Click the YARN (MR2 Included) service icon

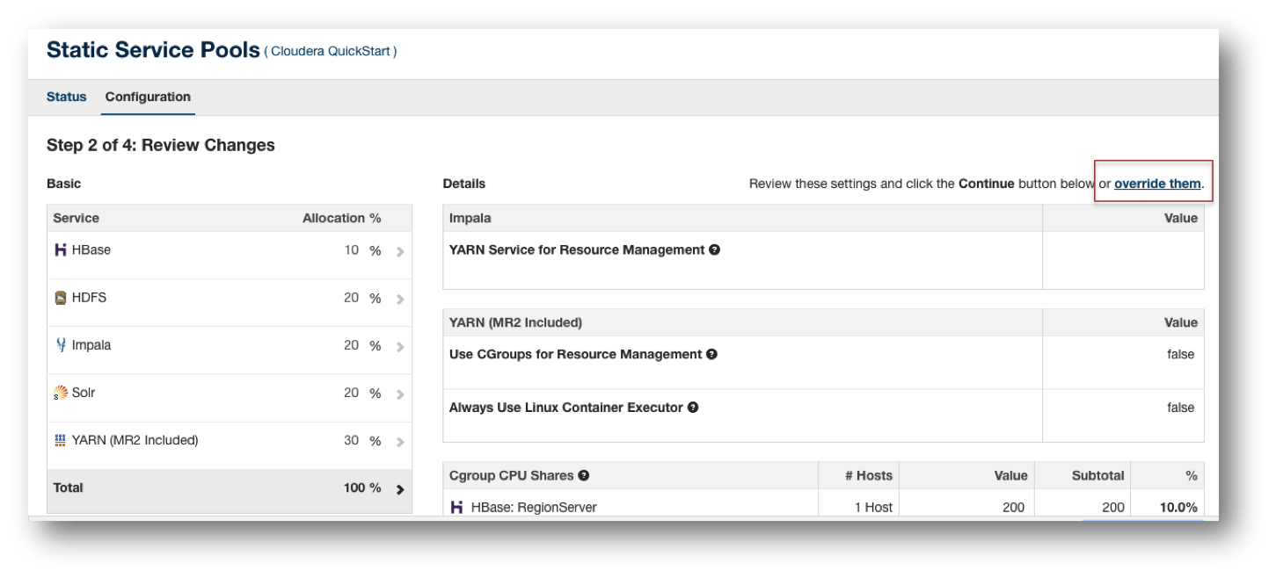[x=61, y=440]
